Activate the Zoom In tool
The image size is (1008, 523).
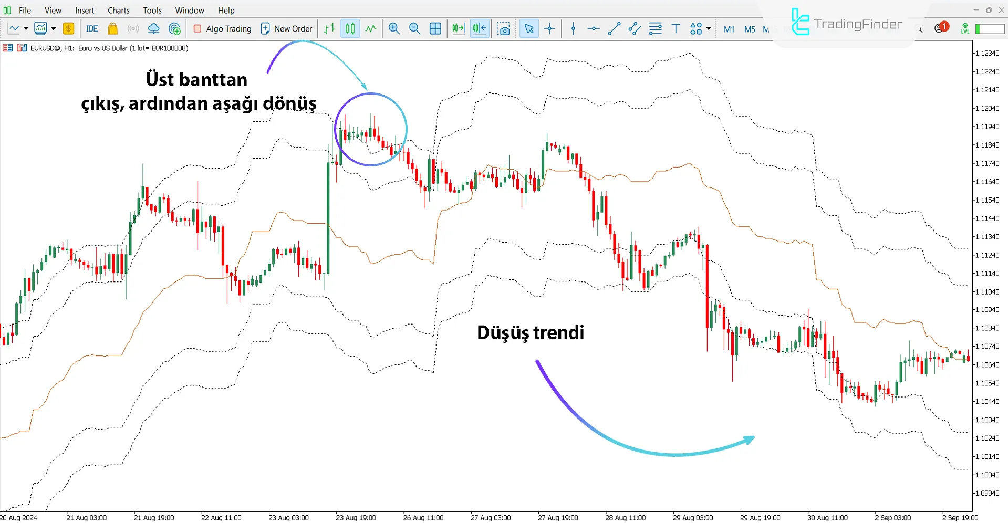pyautogui.click(x=394, y=29)
